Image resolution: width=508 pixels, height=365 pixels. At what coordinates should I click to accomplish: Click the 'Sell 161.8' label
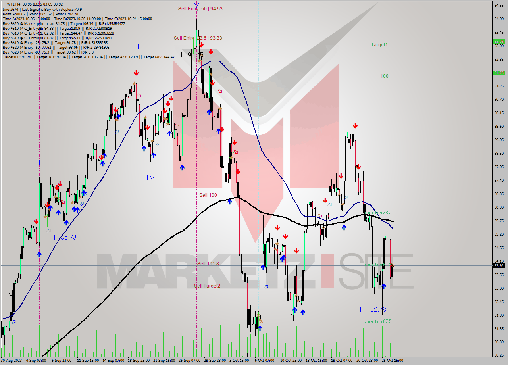(x=208, y=263)
